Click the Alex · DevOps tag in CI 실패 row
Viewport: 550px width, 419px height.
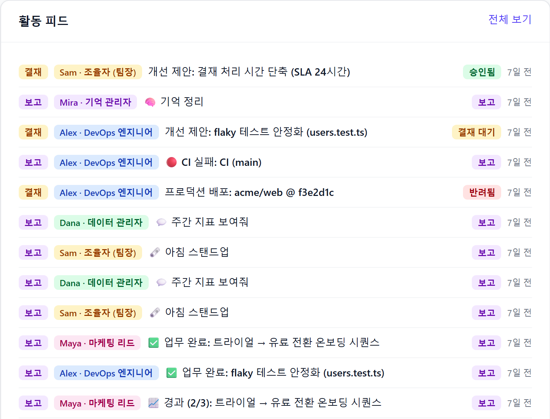click(106, 162)
